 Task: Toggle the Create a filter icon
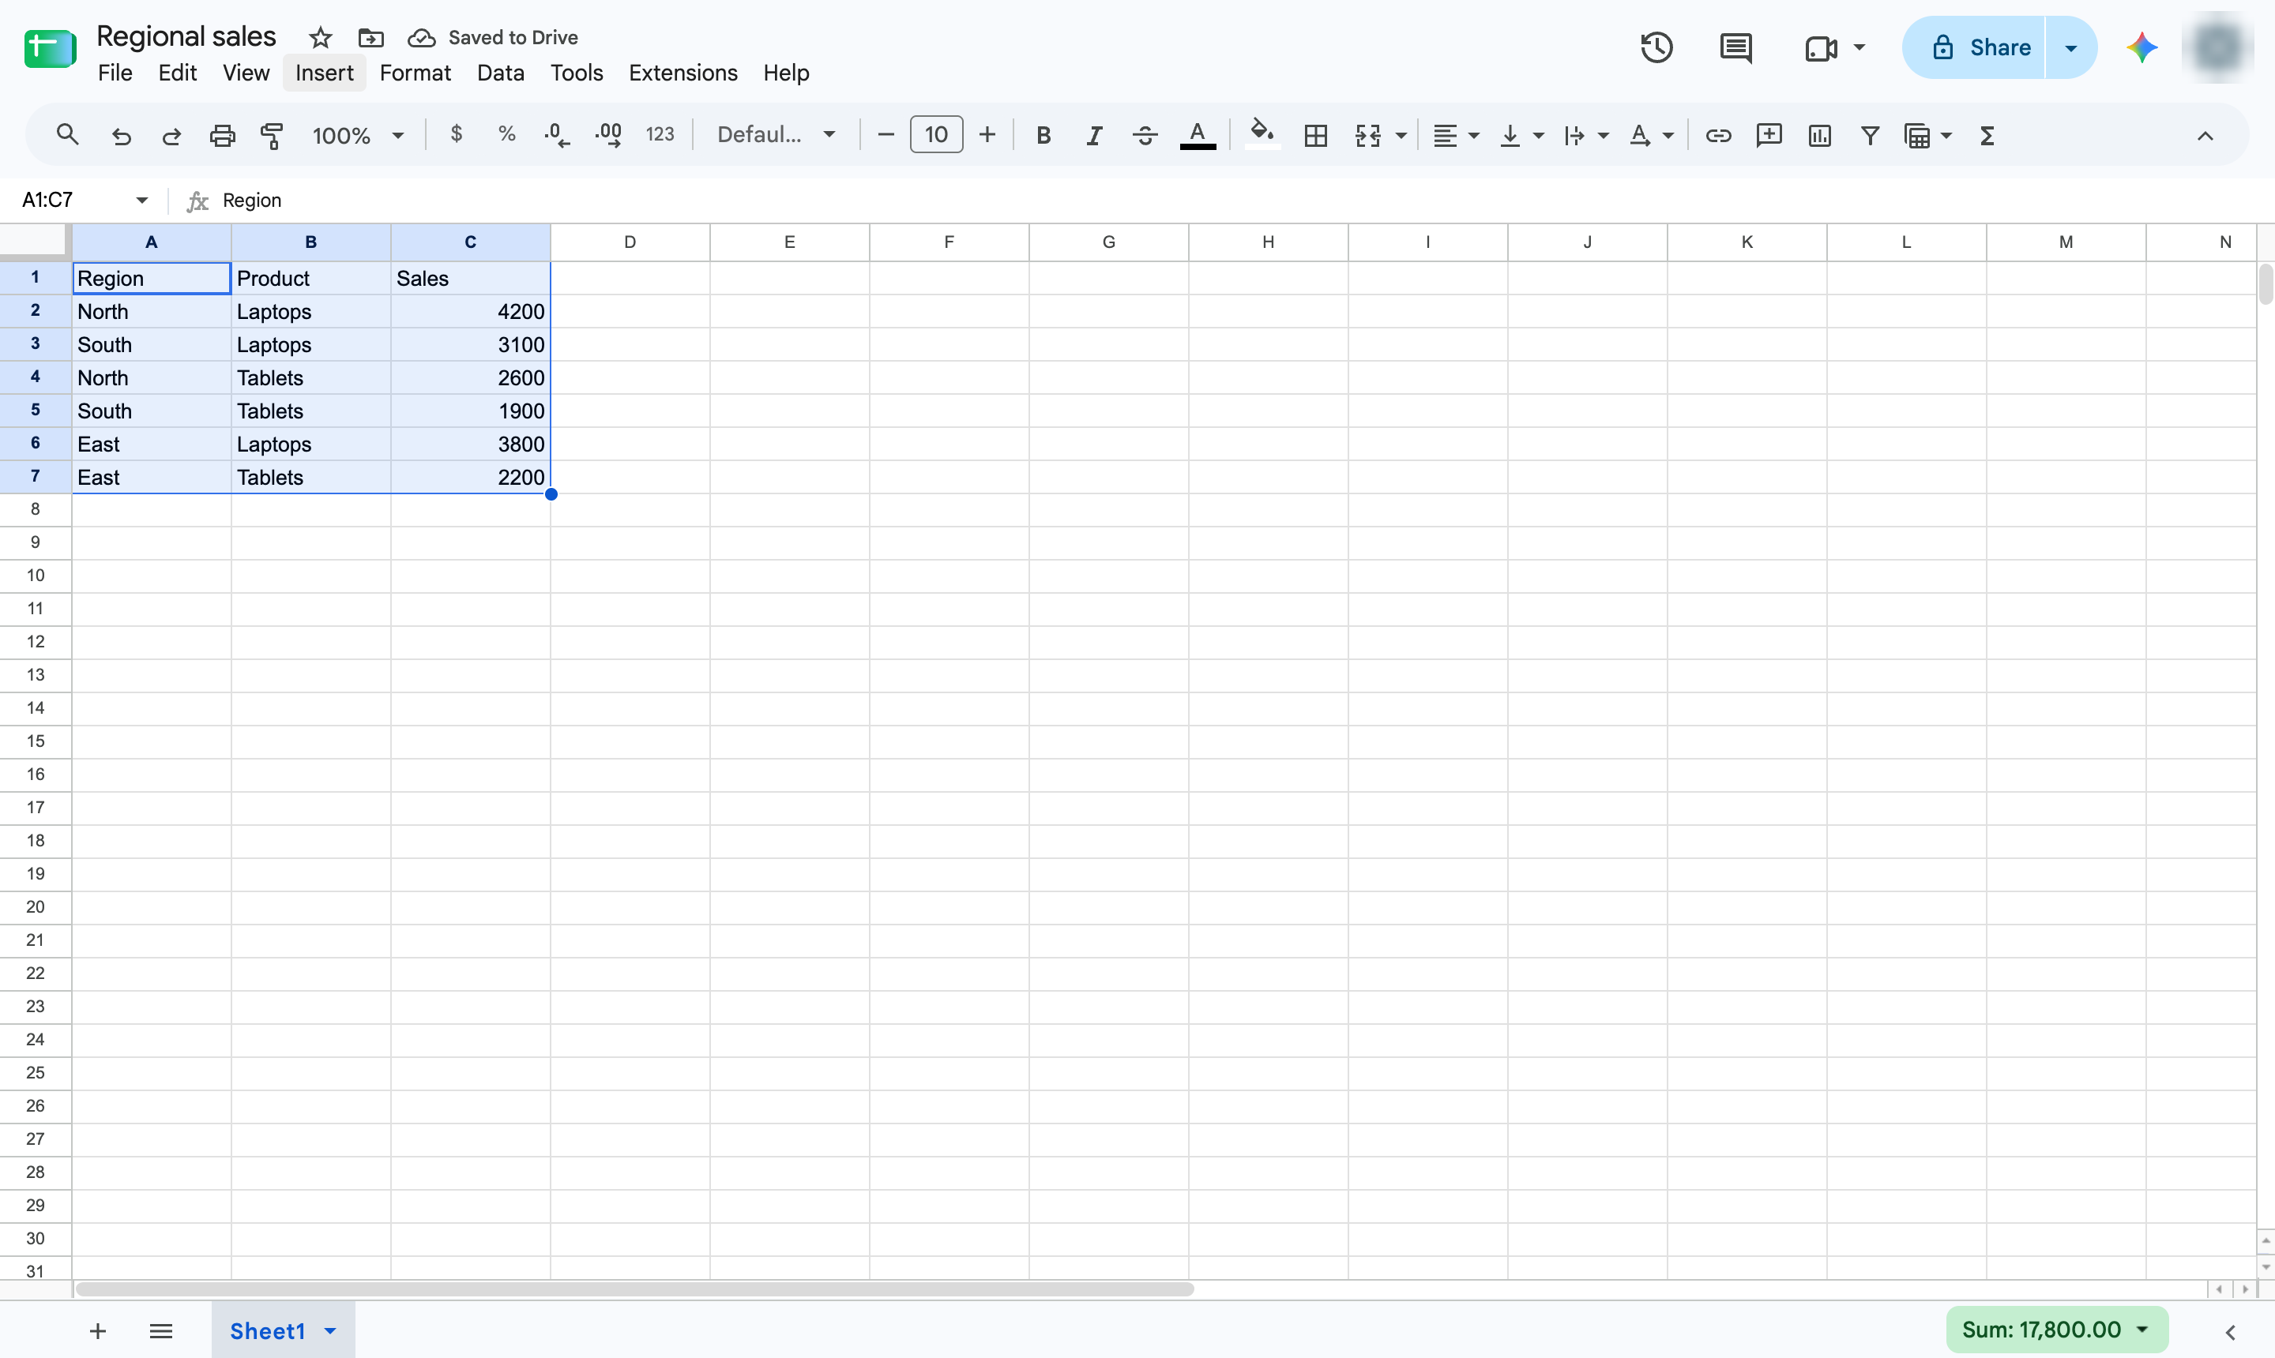[x=1870, y=136]
